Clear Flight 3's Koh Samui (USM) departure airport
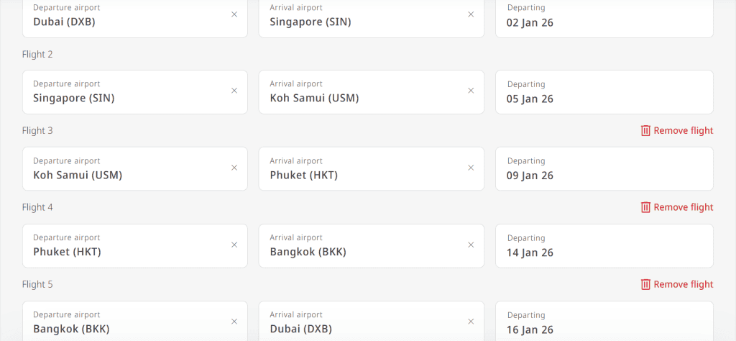 pyautogui.click(x=234, y=168)
